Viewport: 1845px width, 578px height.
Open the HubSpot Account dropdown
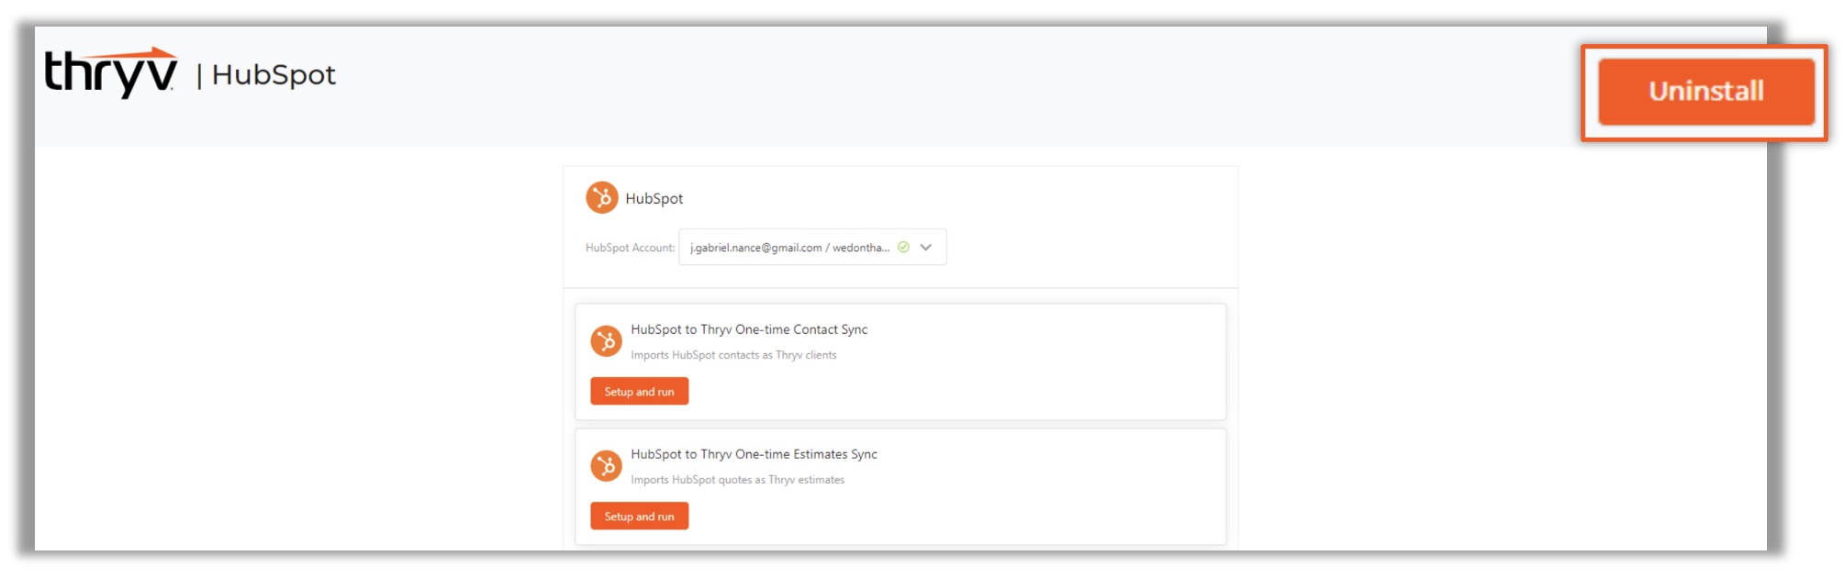click(x=812, y=248)
